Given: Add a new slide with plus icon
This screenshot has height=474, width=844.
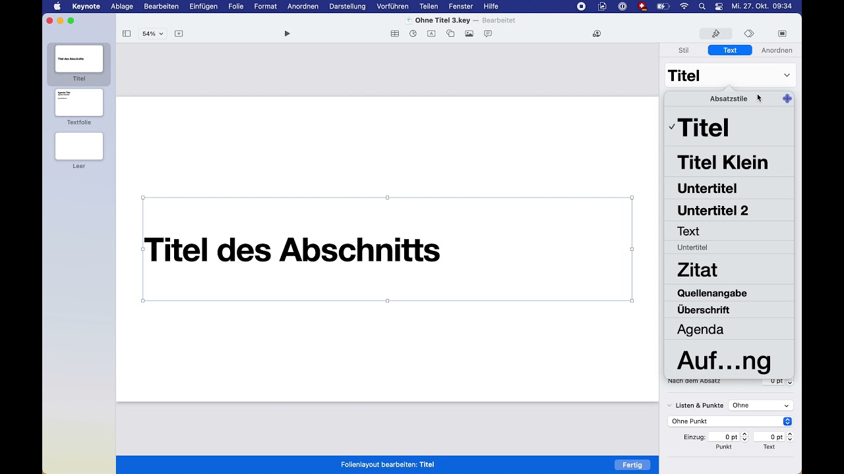Looking at the screenshot, I should [179, 34].
